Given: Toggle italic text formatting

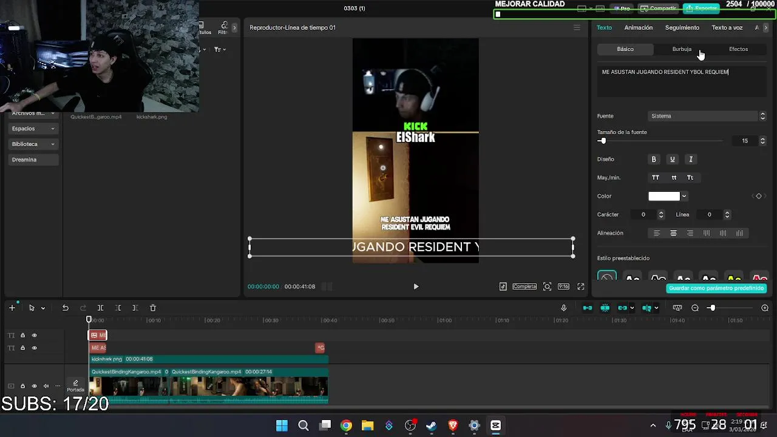Looking at the screenshot, I should click(x=691, y=159).
